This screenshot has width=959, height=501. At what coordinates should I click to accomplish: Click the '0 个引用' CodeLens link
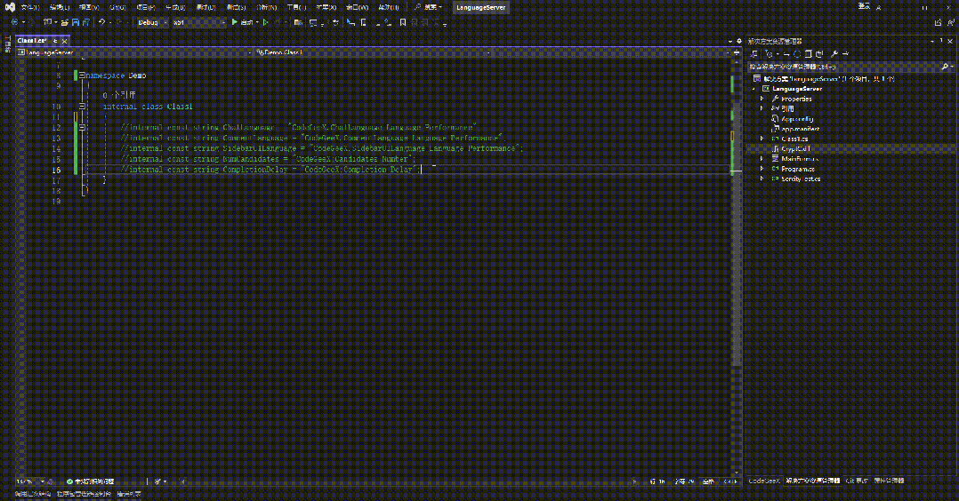tap(119, 95)
